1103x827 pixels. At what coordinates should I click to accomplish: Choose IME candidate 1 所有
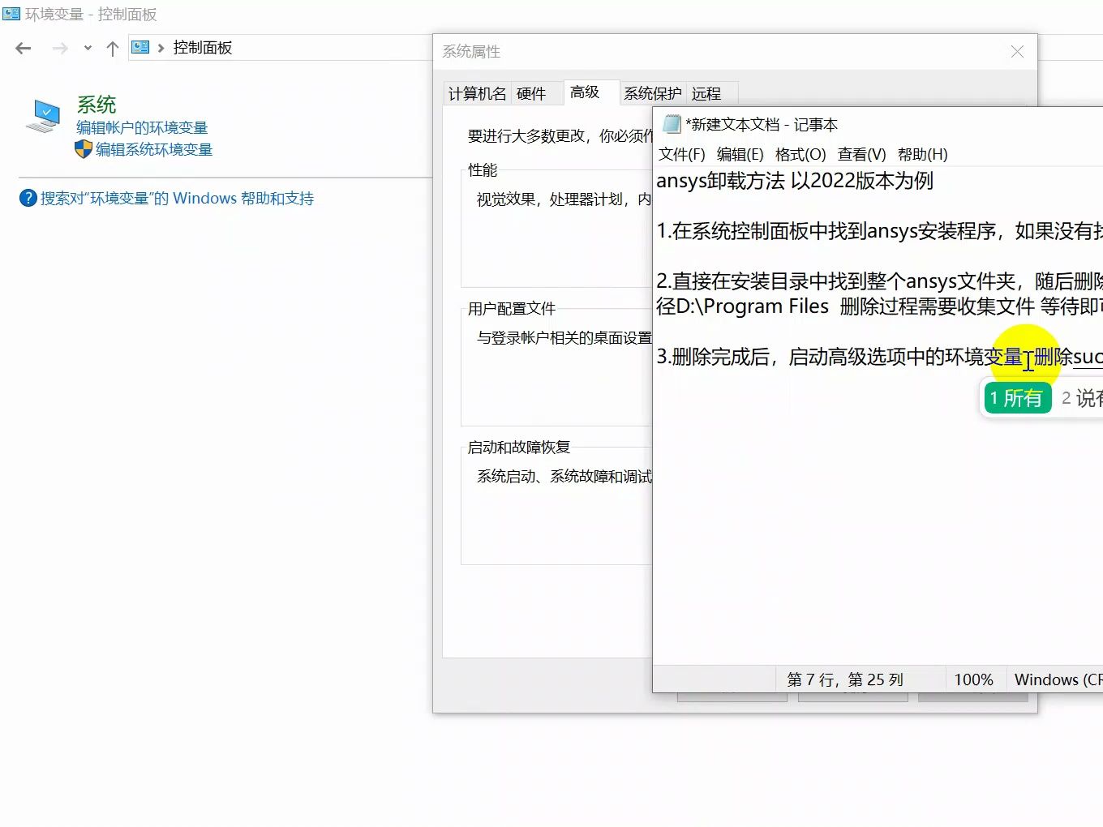[1017, 398]
